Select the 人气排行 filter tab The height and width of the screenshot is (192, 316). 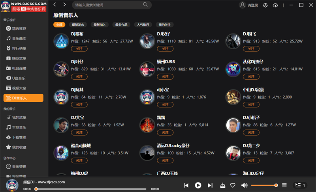tap(143, 25)
